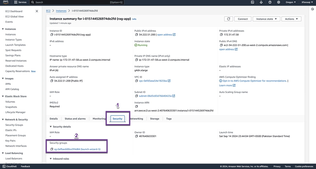Open the Instance state dropdown
316x169 pixels.
click(x=266, y=19)
